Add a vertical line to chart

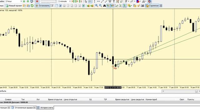click(x=94, y=1)
